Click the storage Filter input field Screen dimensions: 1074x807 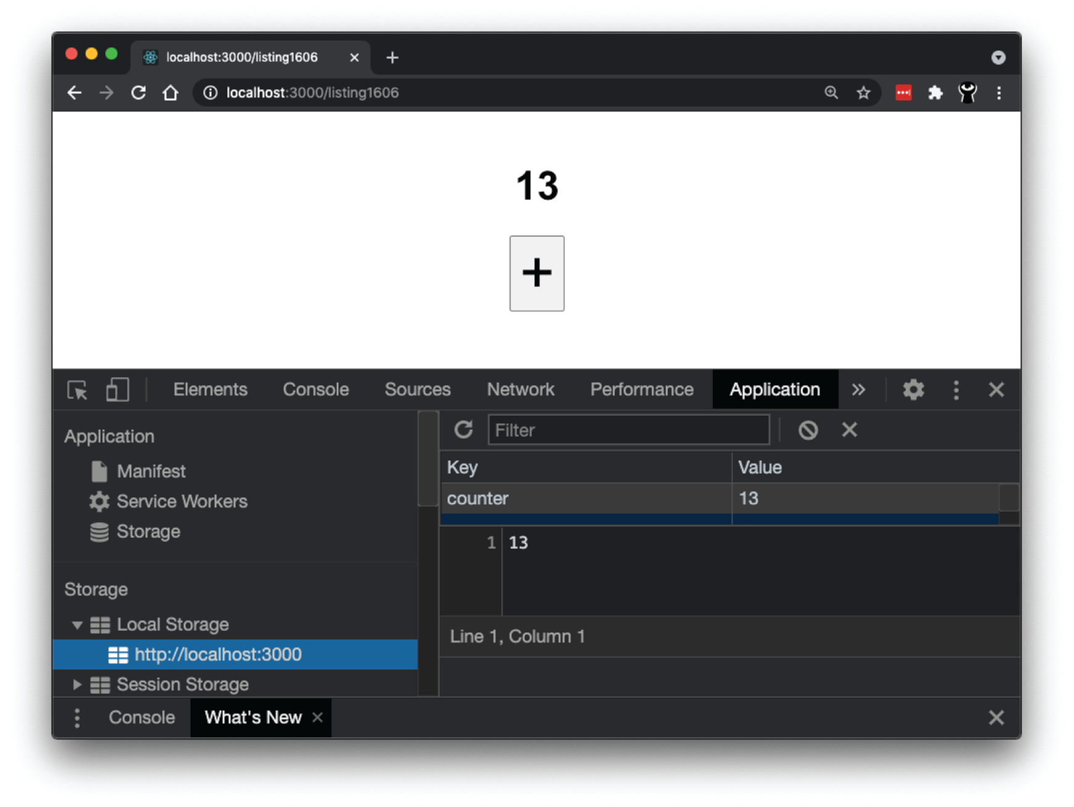[628, 430]
